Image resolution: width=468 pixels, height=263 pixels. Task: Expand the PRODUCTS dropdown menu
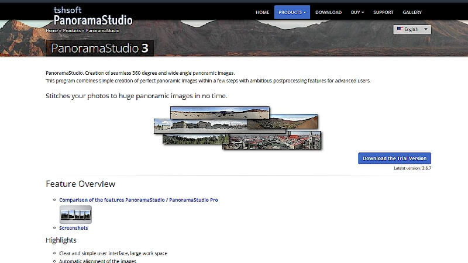coord(292,12)
